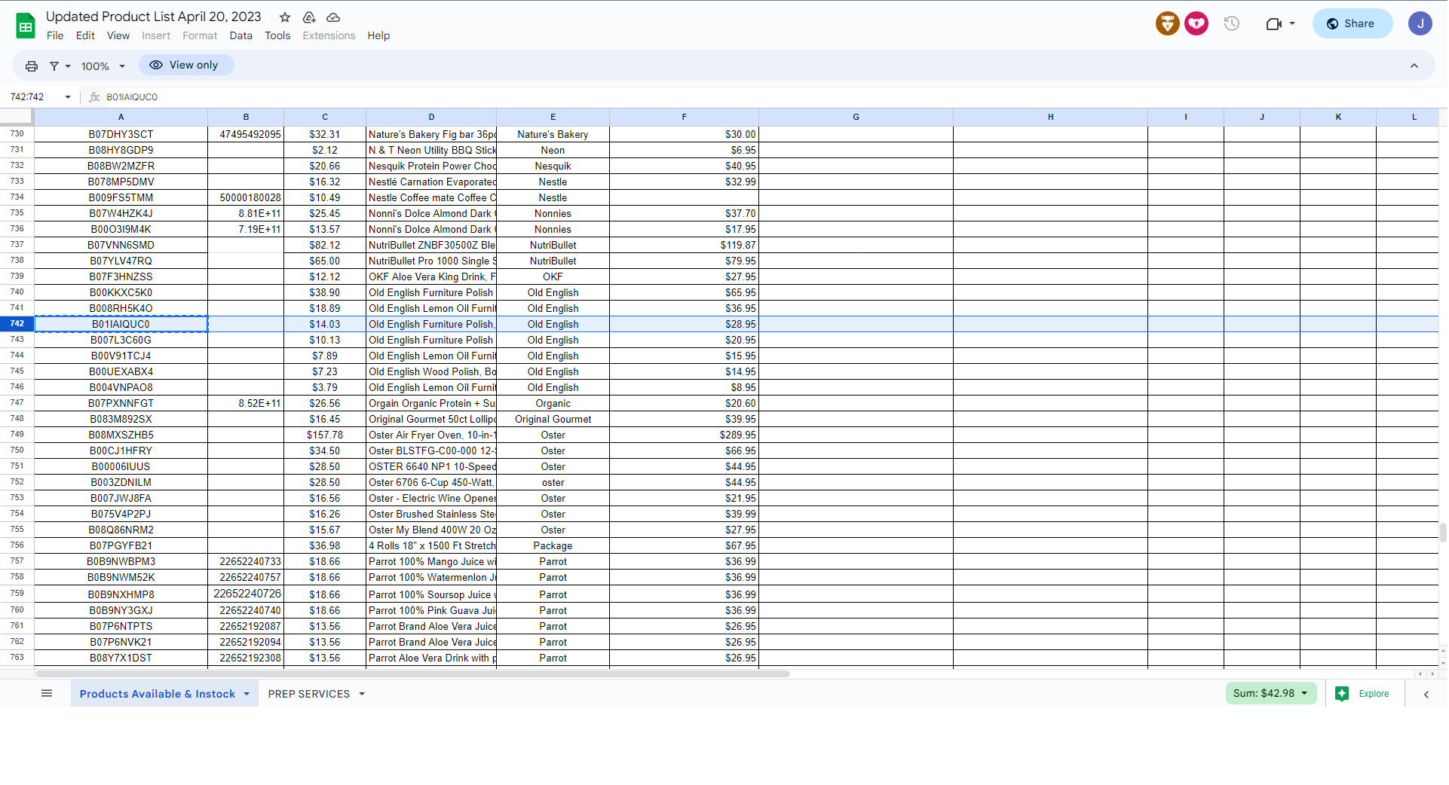
Task: Check the cloud document status icon
Action: click(x=333, y=17)
